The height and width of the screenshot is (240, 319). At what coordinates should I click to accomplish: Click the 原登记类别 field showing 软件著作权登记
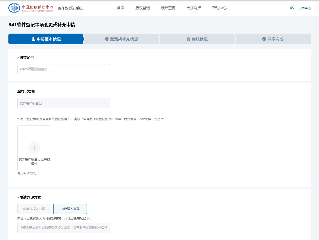coord(64,103)
